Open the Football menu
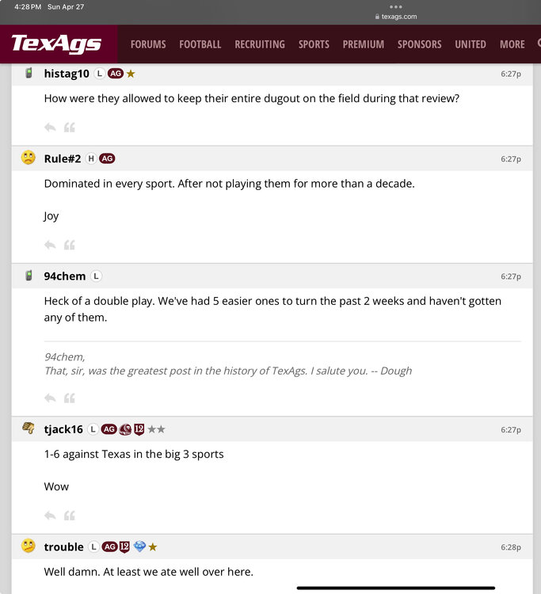 pos(200,44)
